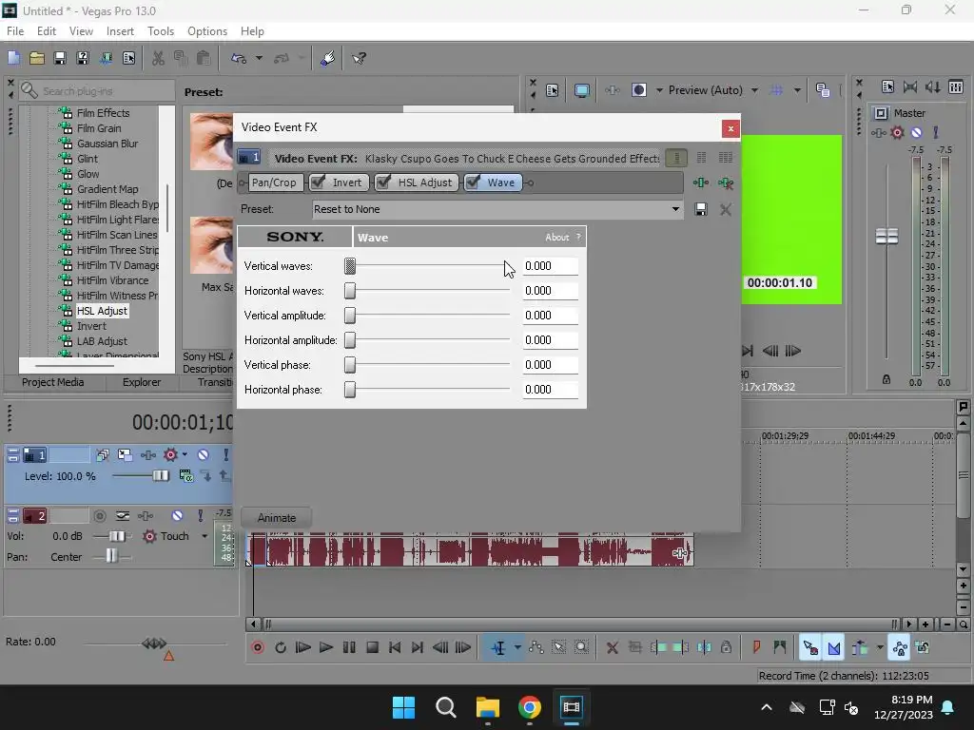Switch to the Project Media tab
Screen dimensions: 974x730
point(53,382)
